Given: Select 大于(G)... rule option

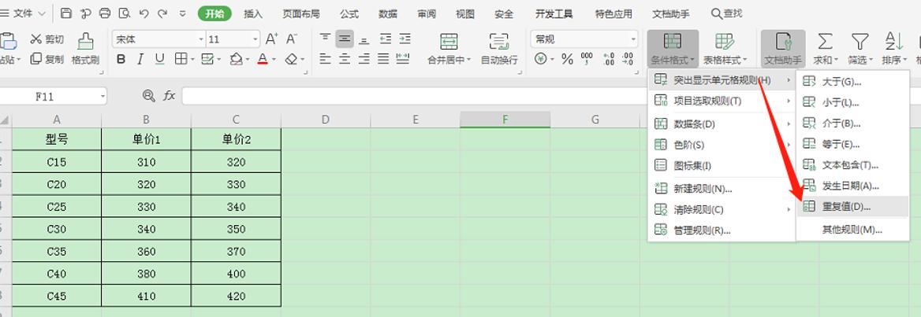Looking at the screenshot, I should [x=852, y=82].
